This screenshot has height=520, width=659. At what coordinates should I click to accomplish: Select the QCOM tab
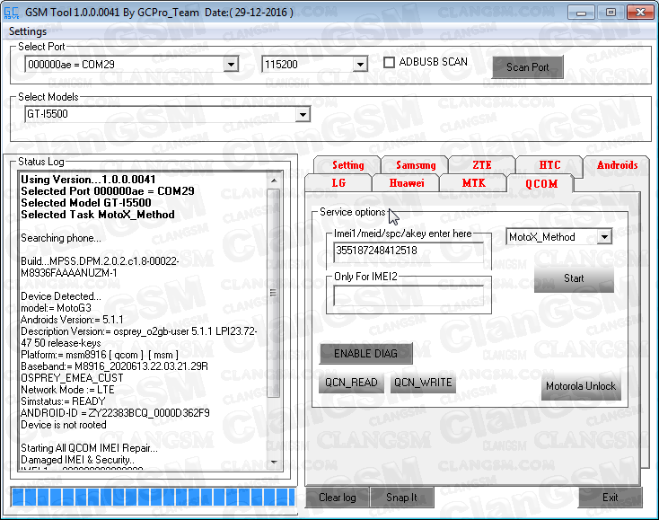point(540,183)
